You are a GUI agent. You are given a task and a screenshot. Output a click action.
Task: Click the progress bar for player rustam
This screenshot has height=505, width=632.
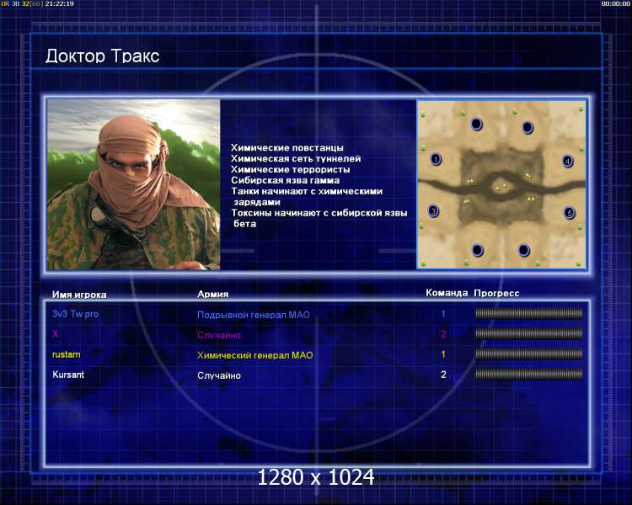click(529, 354)
